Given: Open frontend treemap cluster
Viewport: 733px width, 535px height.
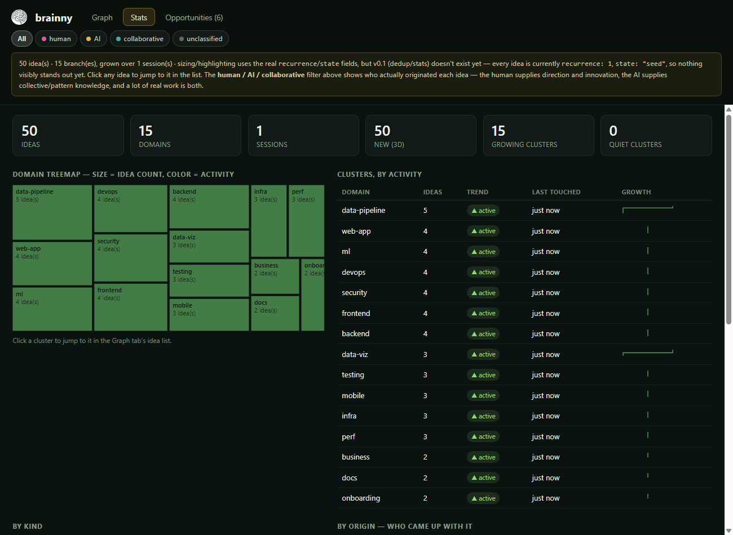Looking at the screenshot, I should tap(131, 307).
